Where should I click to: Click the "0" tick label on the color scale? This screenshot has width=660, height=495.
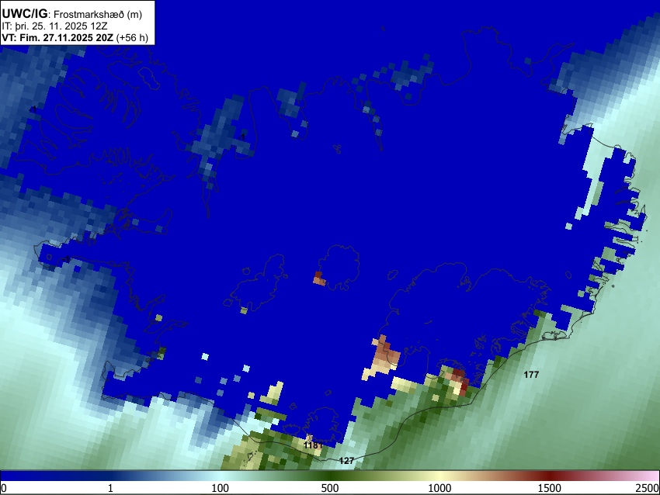tap(4, 488)
